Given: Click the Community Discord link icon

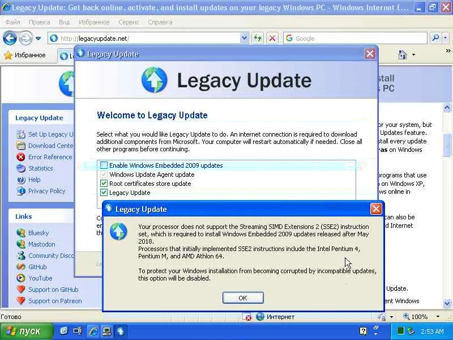Looking at the screenshot, I should pyautogui.click(x=21, y=256).
